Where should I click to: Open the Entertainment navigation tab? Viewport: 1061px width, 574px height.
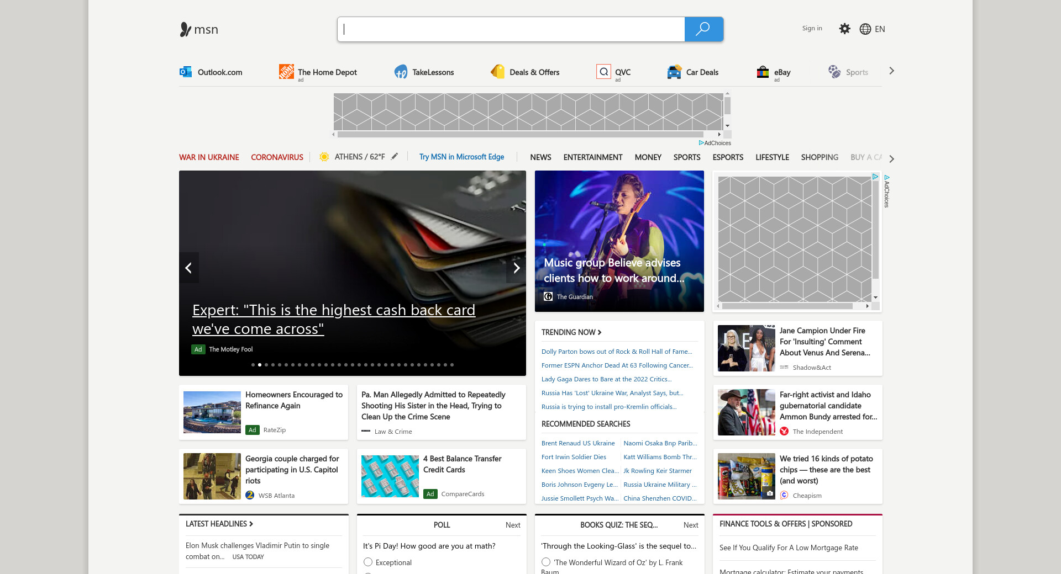coord(592,157)
